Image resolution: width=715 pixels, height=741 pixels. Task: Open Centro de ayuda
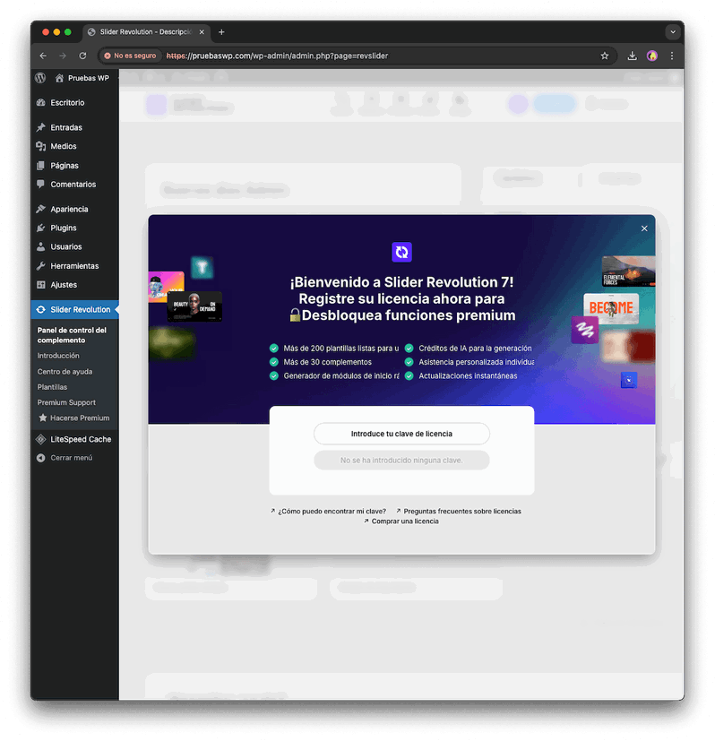pos(65,372)
